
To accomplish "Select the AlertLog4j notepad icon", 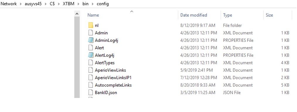I will click(91, 55).
